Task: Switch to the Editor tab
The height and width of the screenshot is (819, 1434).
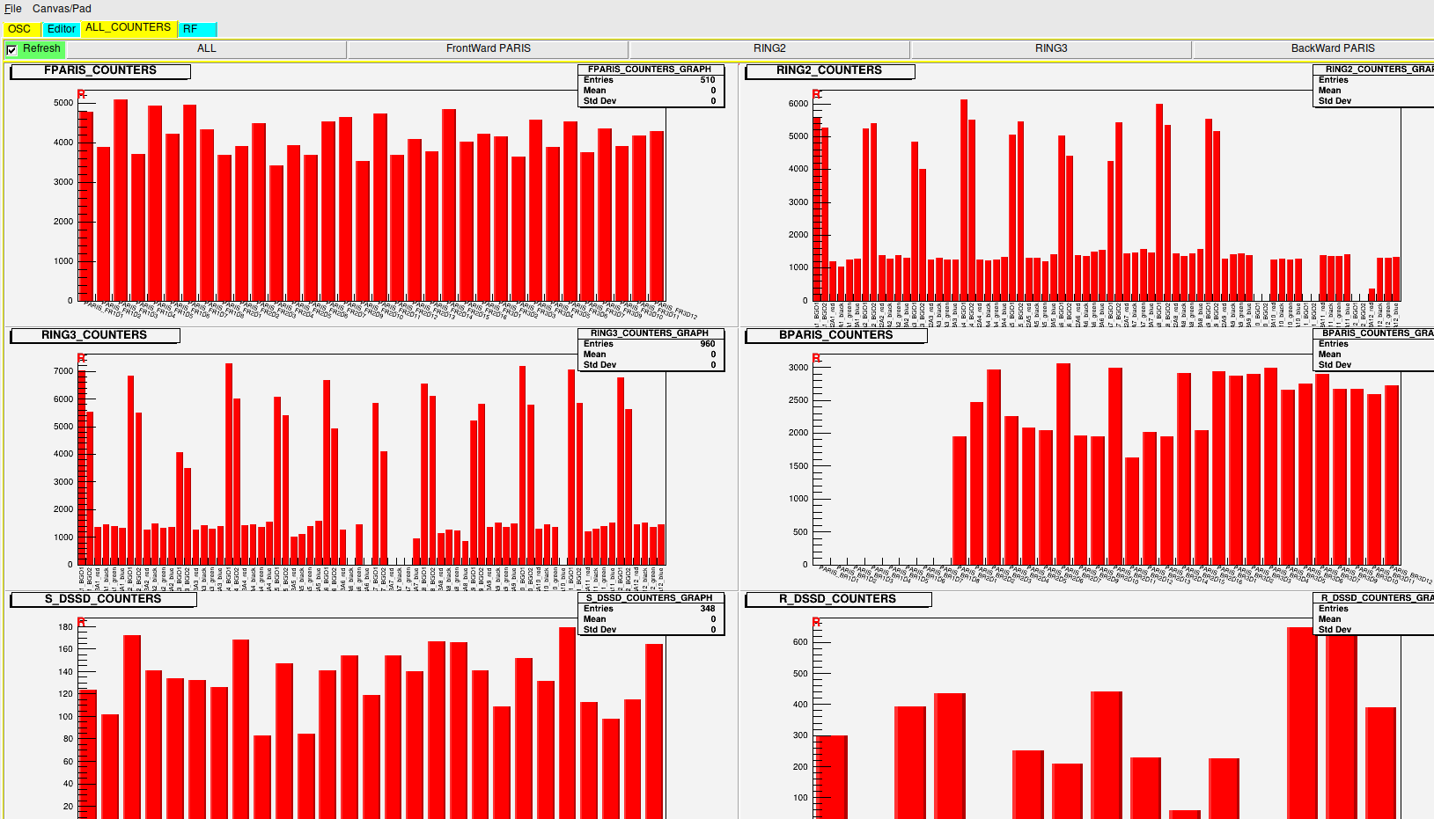Action: click(62, 29)
